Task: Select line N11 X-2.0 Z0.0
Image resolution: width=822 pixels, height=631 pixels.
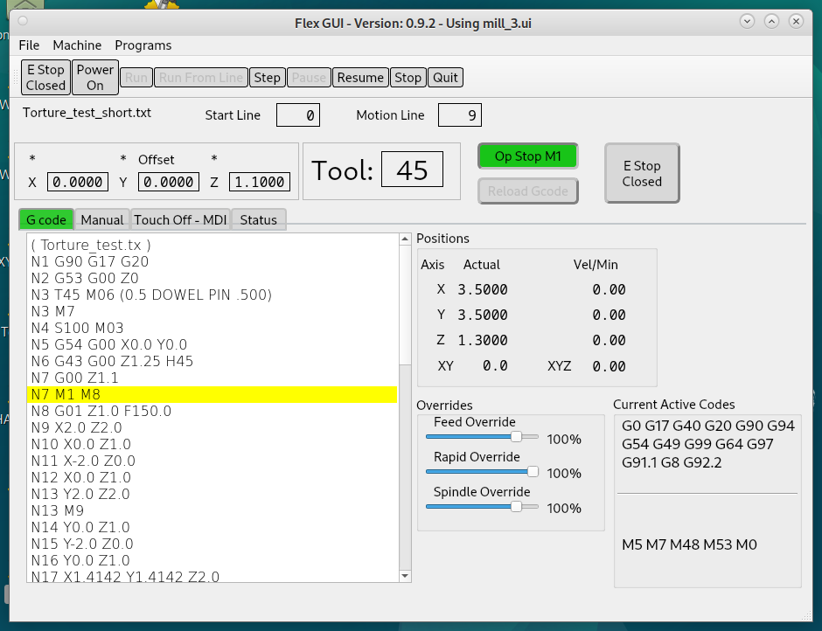Action: 212,461
